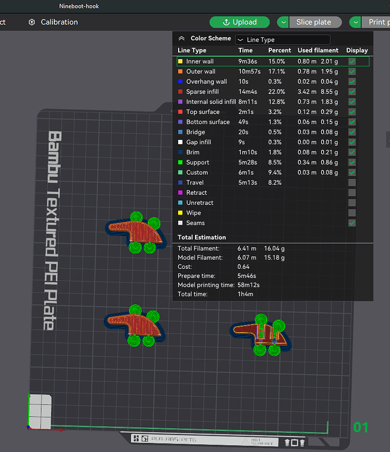Toggle Bridge display checkbox
Viewport: 390px width, 452px height.
[352, 132]
